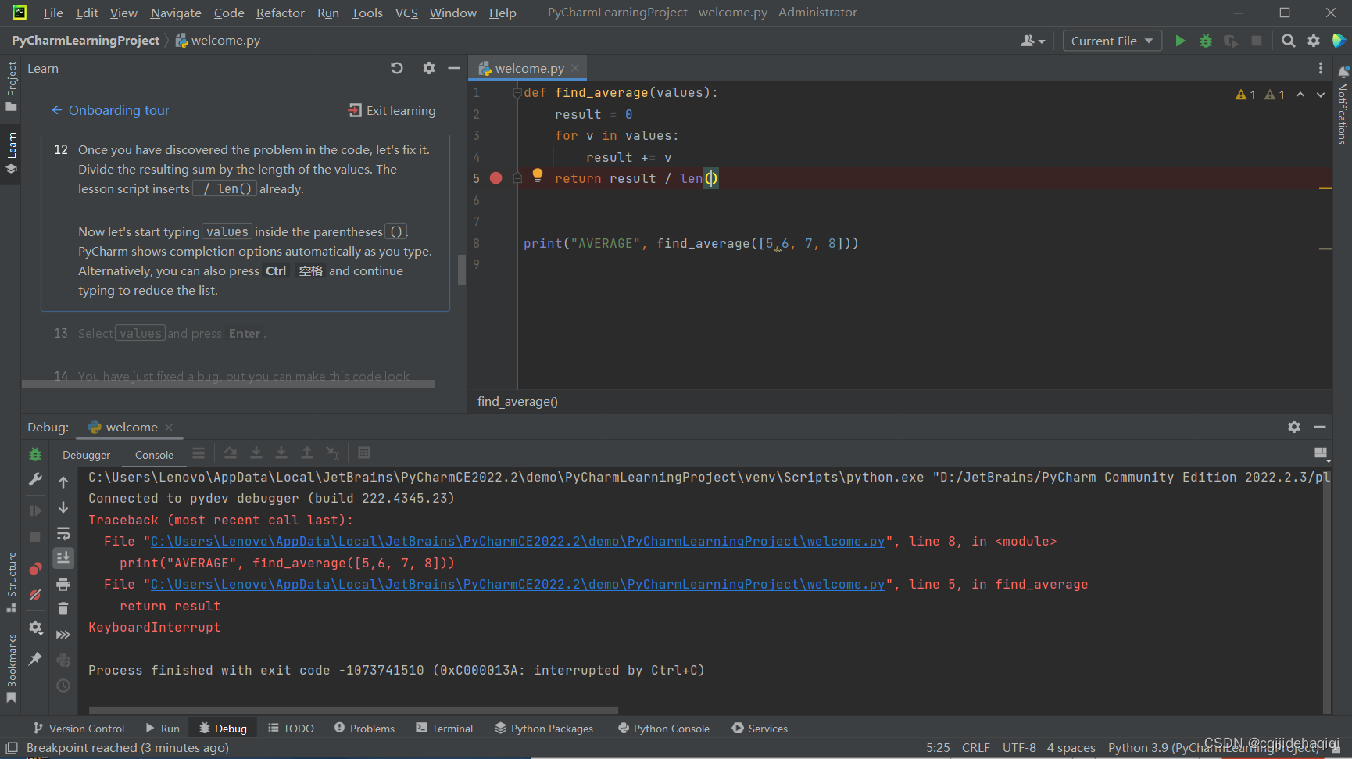Click the lightbulb quick-fix icon on line 5

(x=538, y=175)
